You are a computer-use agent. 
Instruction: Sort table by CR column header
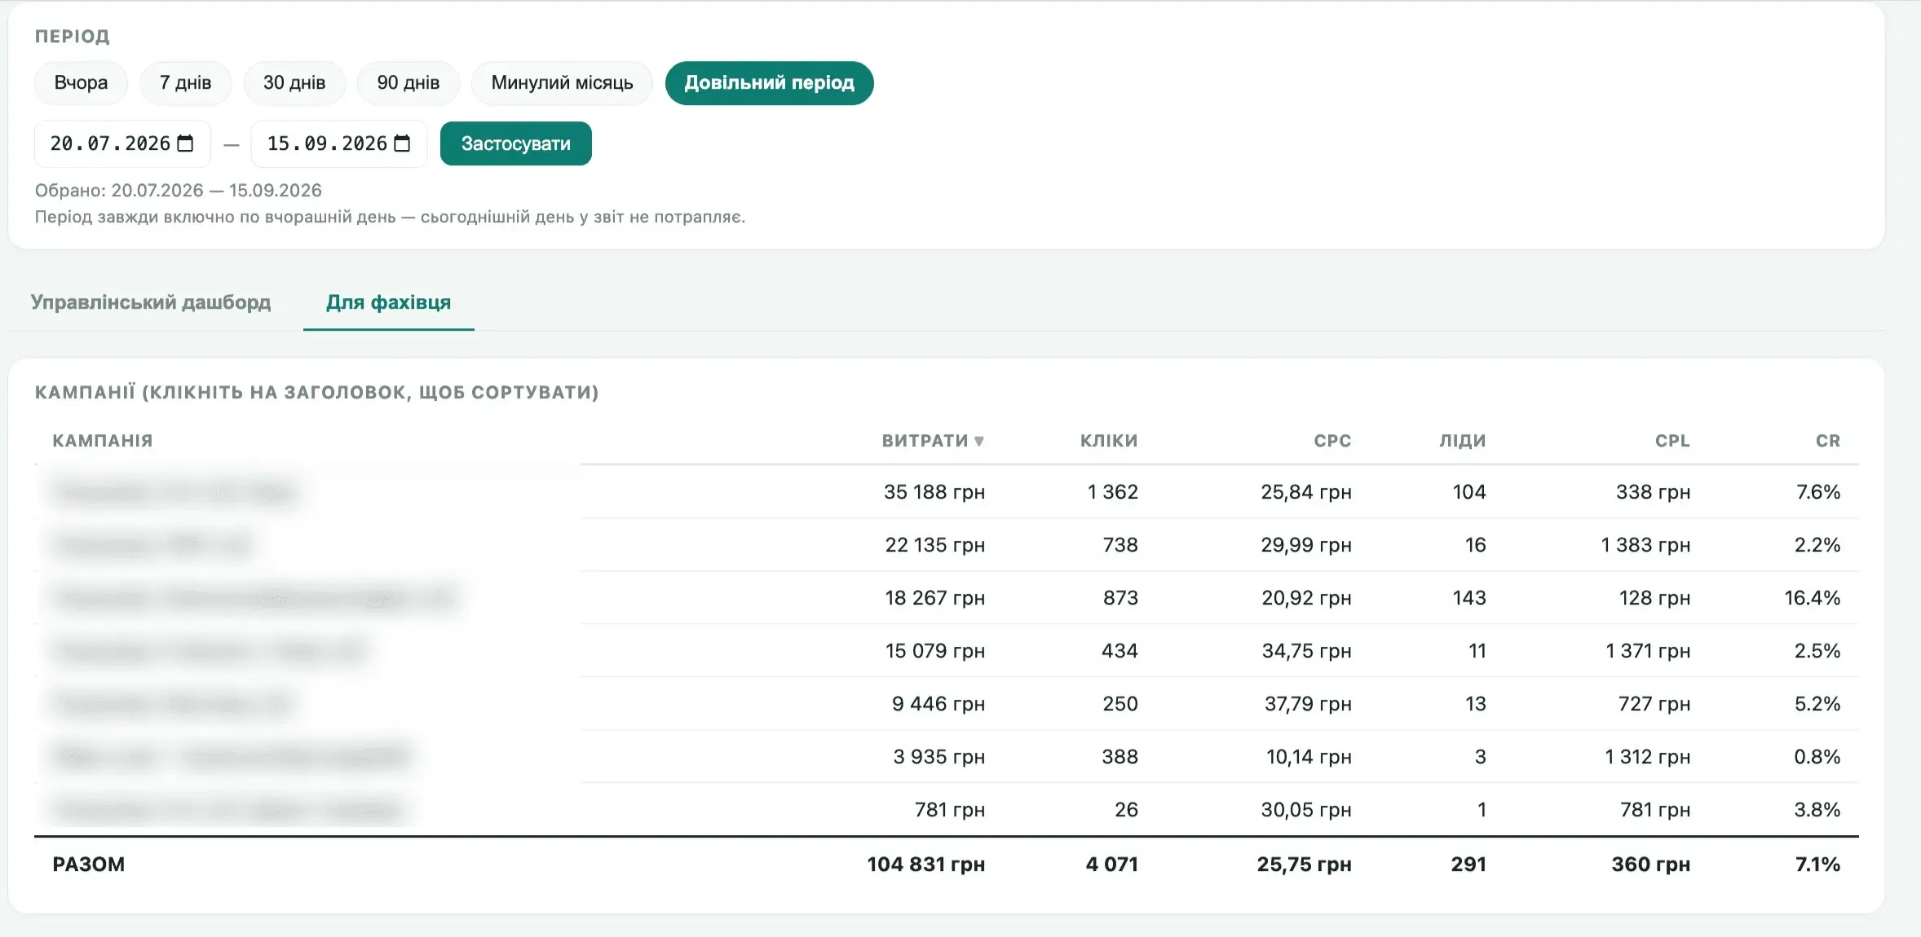(1828, 441)
